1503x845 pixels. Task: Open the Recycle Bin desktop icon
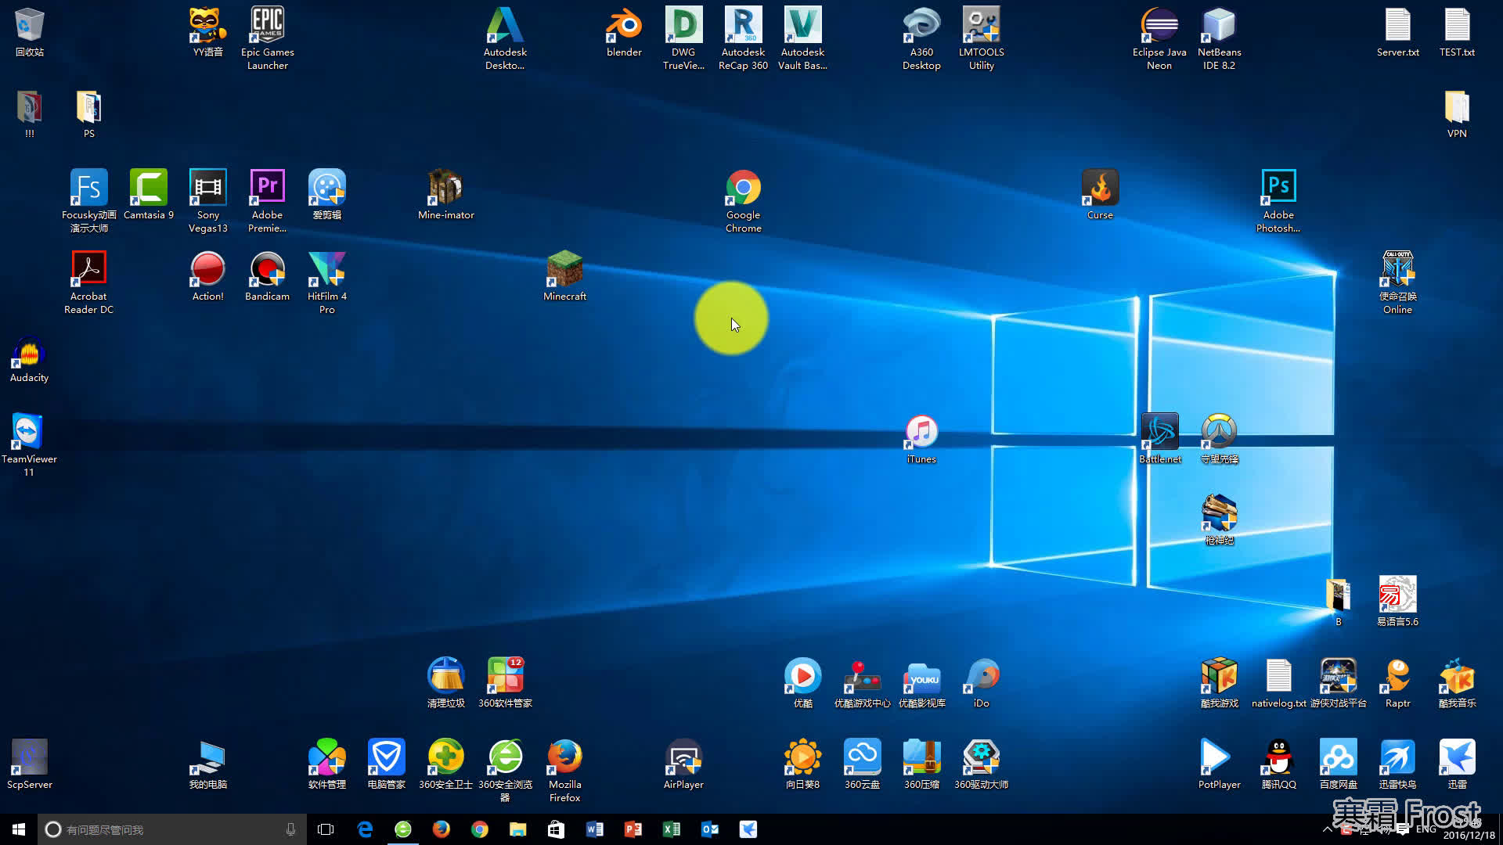pyautogui.click(x=29, y=32)
